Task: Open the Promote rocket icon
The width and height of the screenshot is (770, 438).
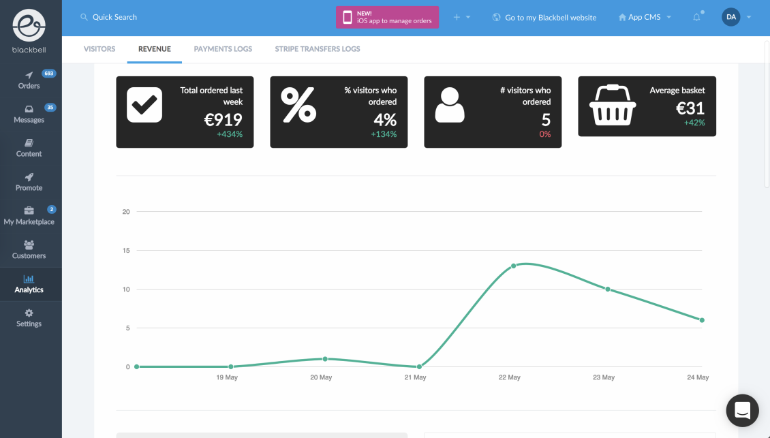Action: 29,177
